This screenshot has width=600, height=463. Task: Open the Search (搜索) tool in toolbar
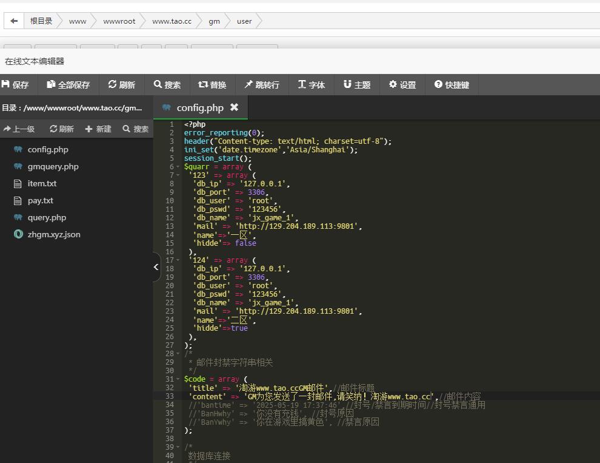click(x=167, y=85)
